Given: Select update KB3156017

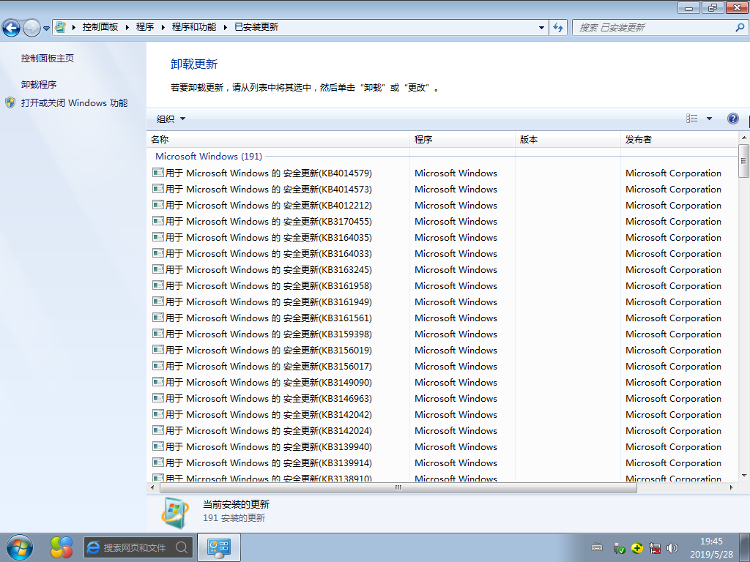Looking at the screenshot, I should point(262,367).
